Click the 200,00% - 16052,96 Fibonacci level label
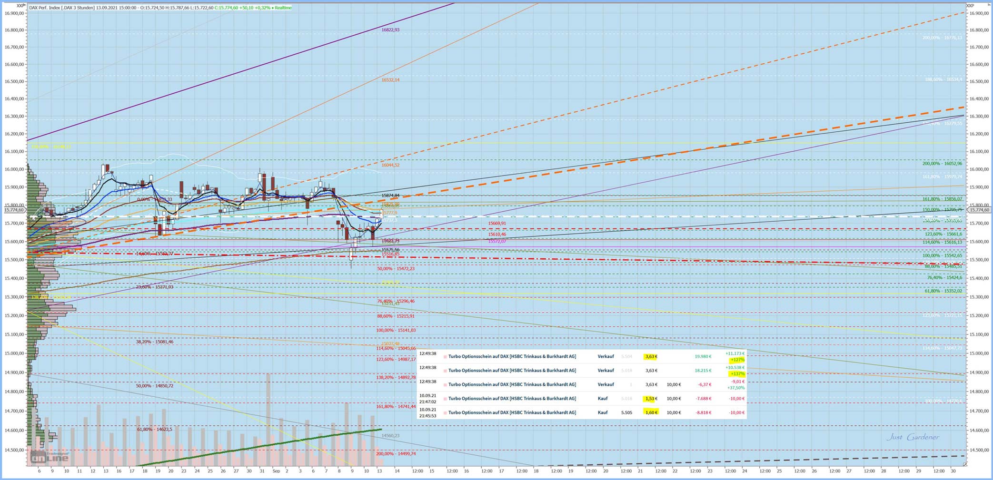This screenshot has width=993, height=480. pos(942,163)
